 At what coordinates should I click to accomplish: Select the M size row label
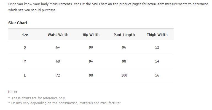(x=25, y=61)
